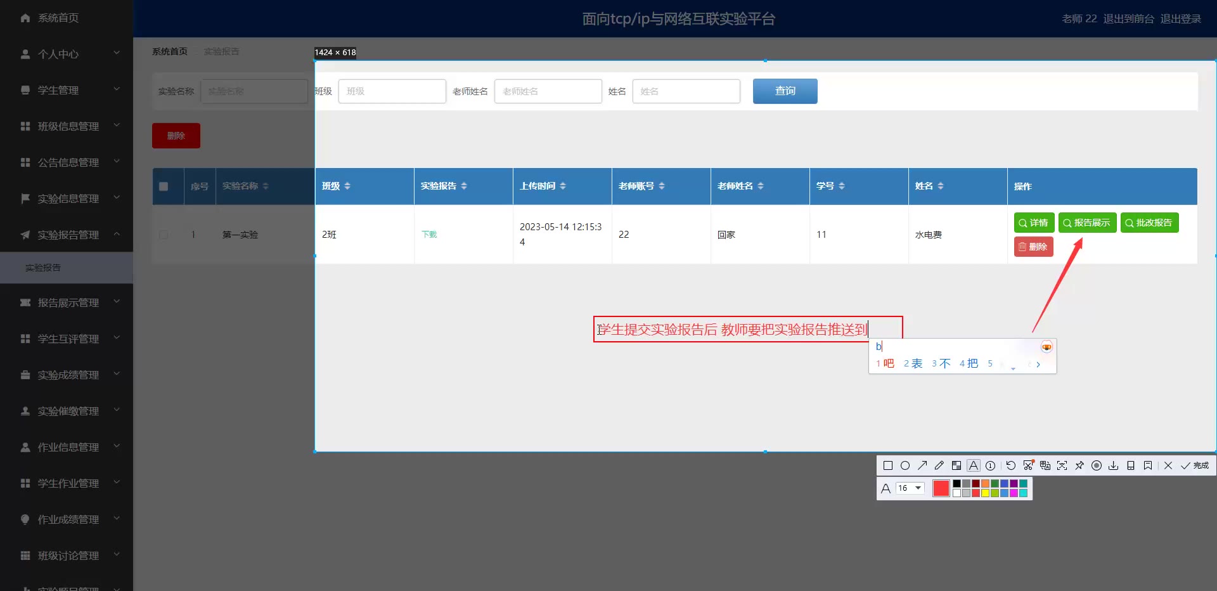This screenshot has height=591, width=1217.
Task: Select the numbered marker tool
Action: [x=991, y=465]
